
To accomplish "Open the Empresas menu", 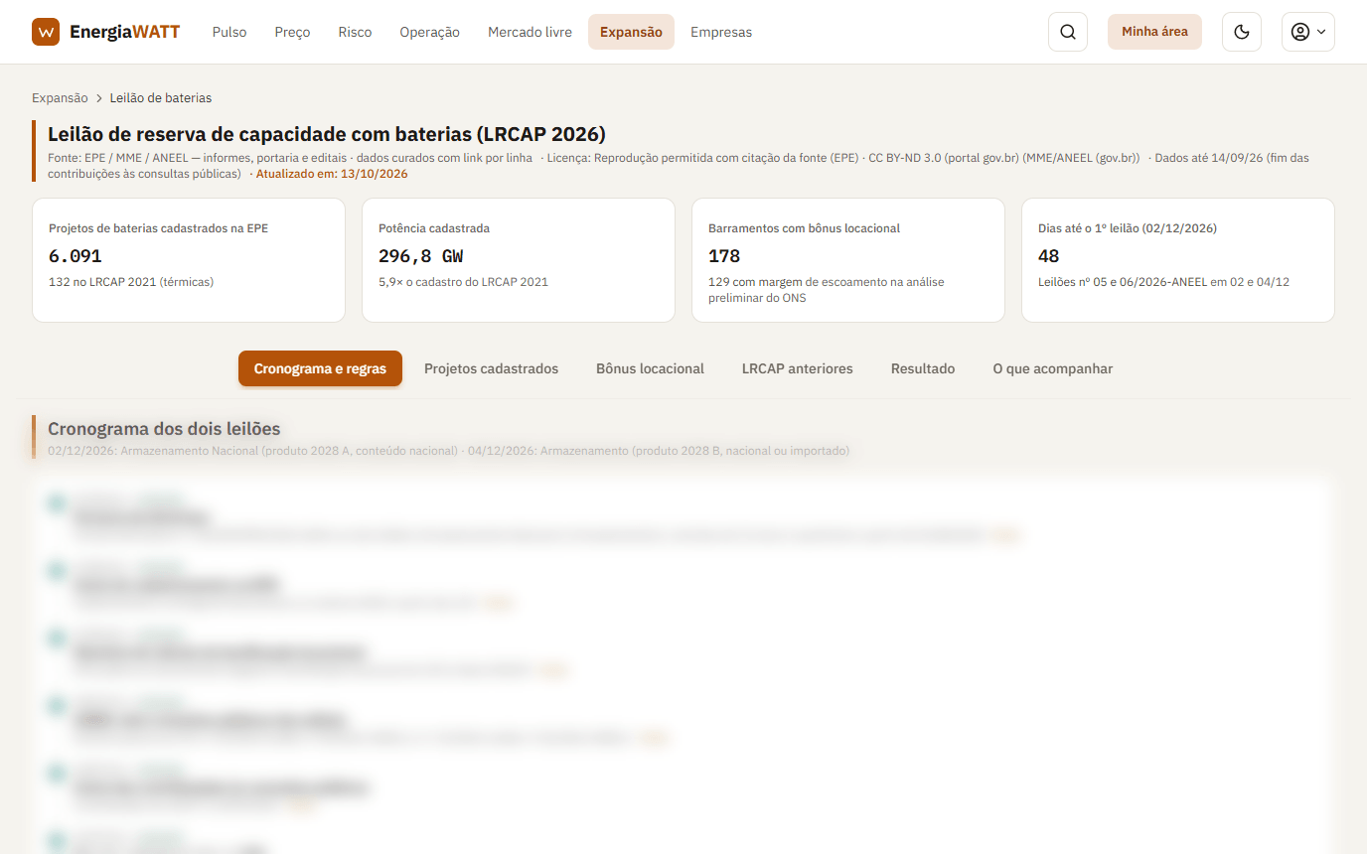I will 721,32.
